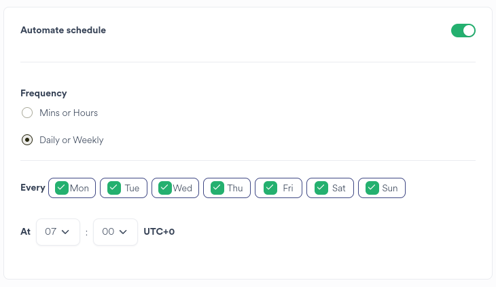496x287 pixels.
Task: Select Daily or Weekly radio button
Action: point(27,140)
